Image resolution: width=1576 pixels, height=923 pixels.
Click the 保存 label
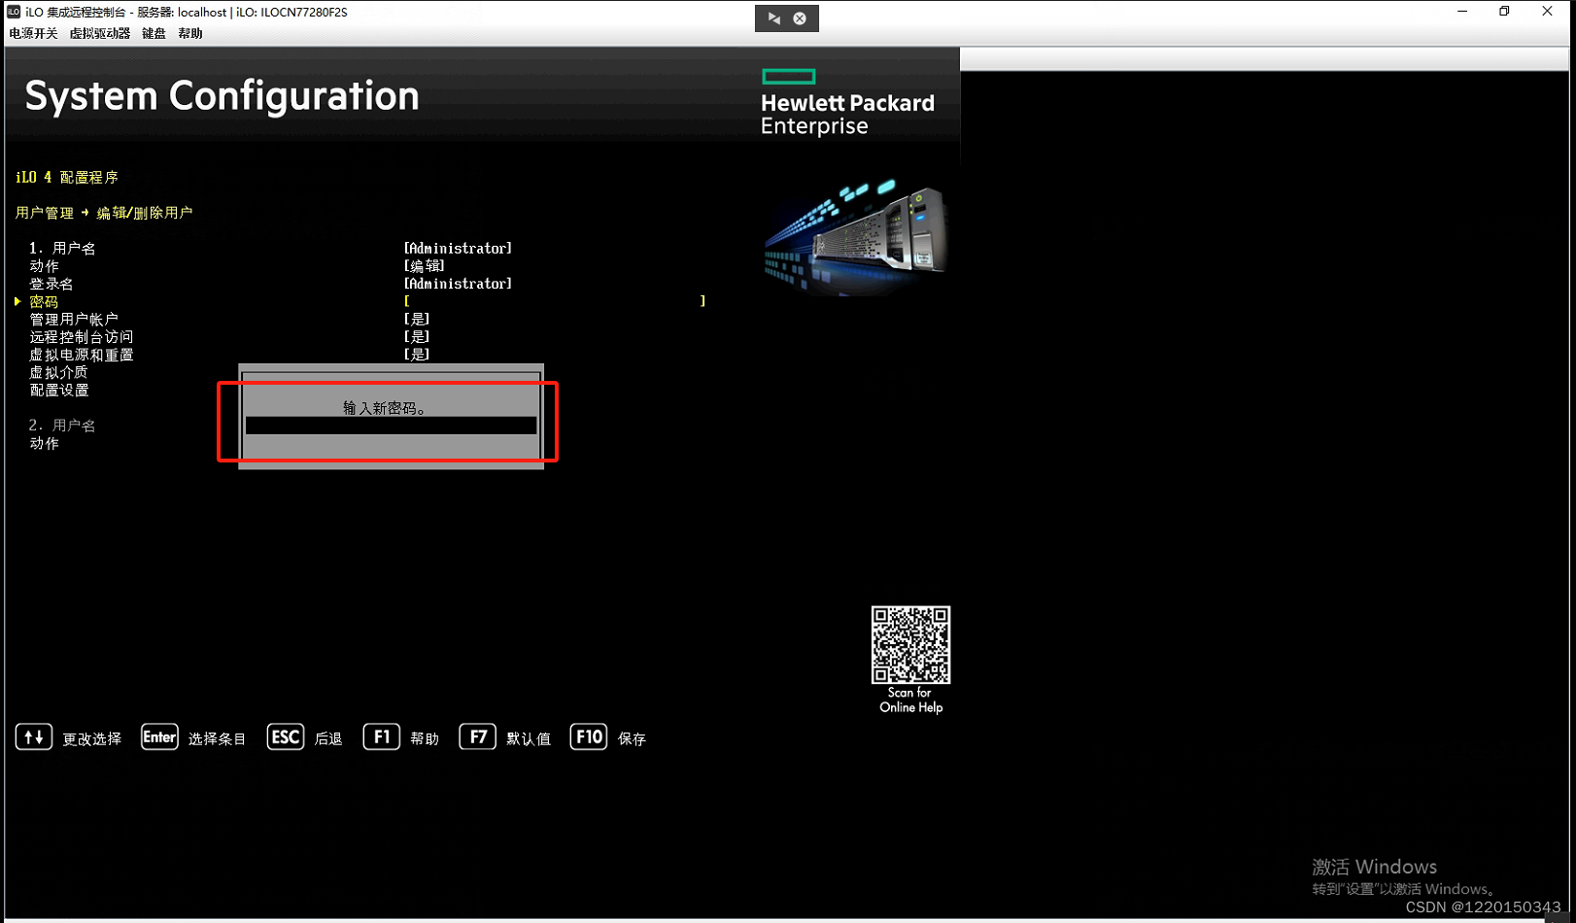pos(632,739)
